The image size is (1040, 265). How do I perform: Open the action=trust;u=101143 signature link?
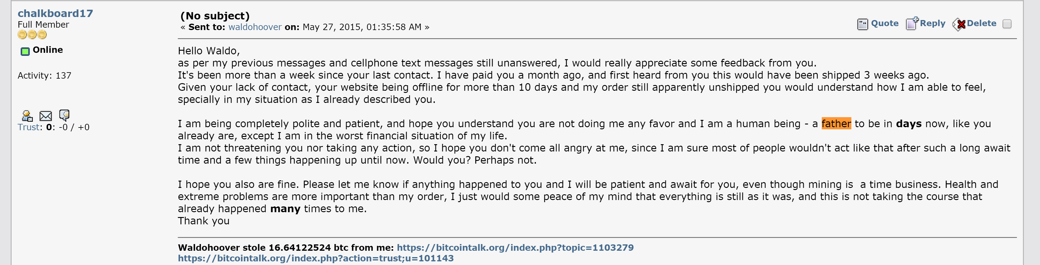pyautogui.click(x=316, y=258)
